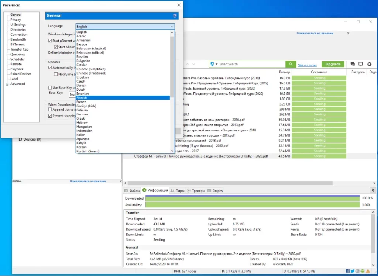Click the Трекеры tab tracker icon
This screenshot has height=276, width=378.
click(189, 190)
